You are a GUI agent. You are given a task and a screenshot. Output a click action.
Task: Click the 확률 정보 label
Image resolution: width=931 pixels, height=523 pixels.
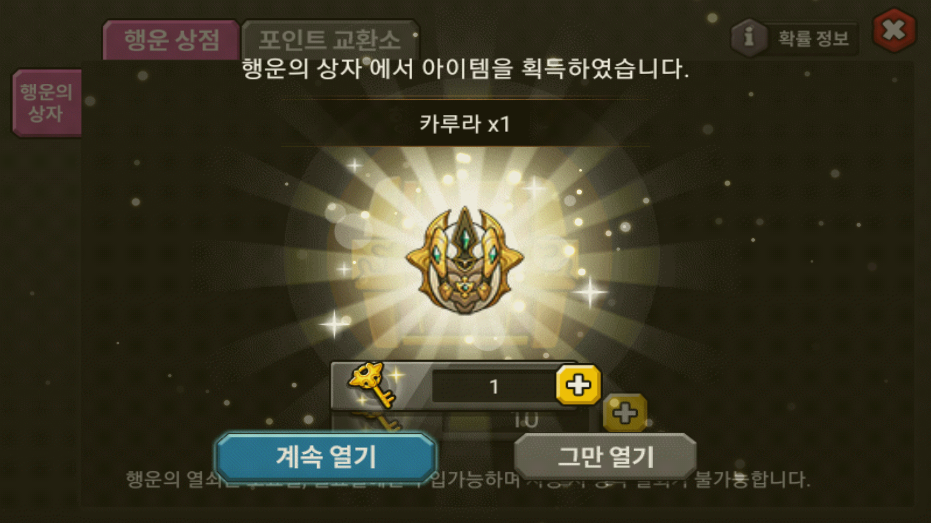(814, 39)
